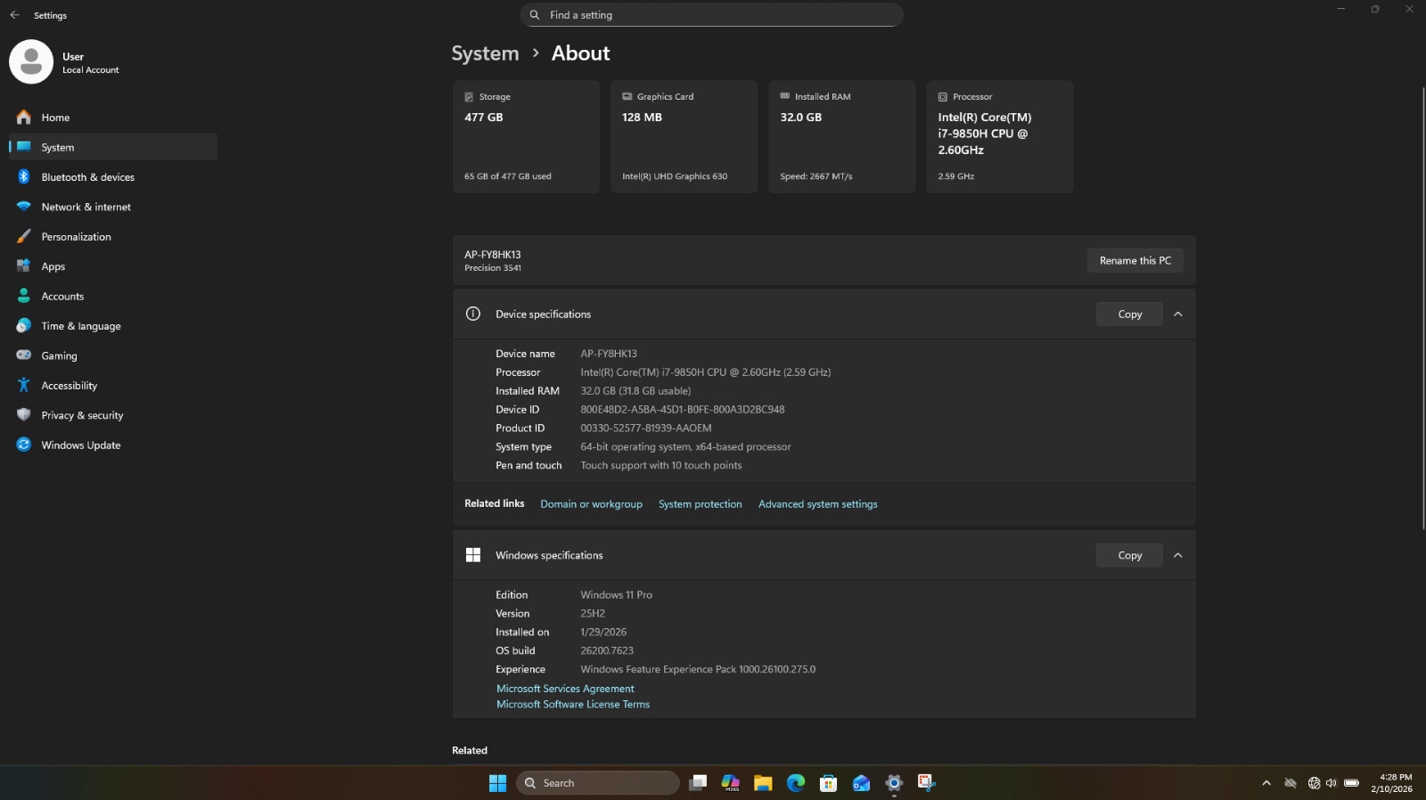
Task: Copy the Windows specifications
Action: (x=1129, y=555)
